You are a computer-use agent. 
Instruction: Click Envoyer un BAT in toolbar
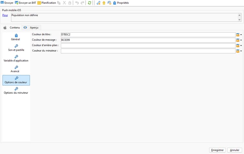25,3
